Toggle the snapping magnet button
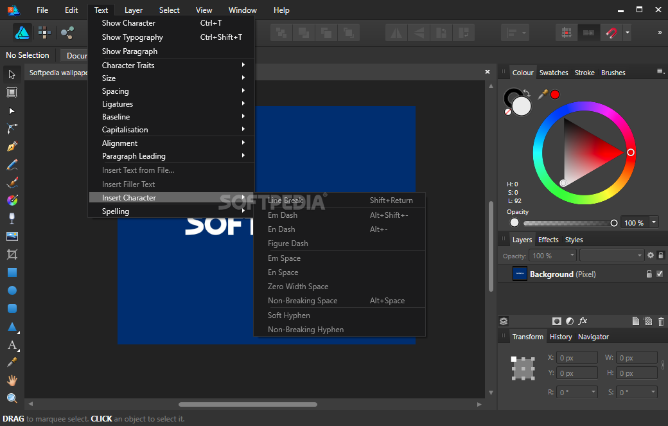Screen dimensions: 668x426 click(x=611, y=33)
